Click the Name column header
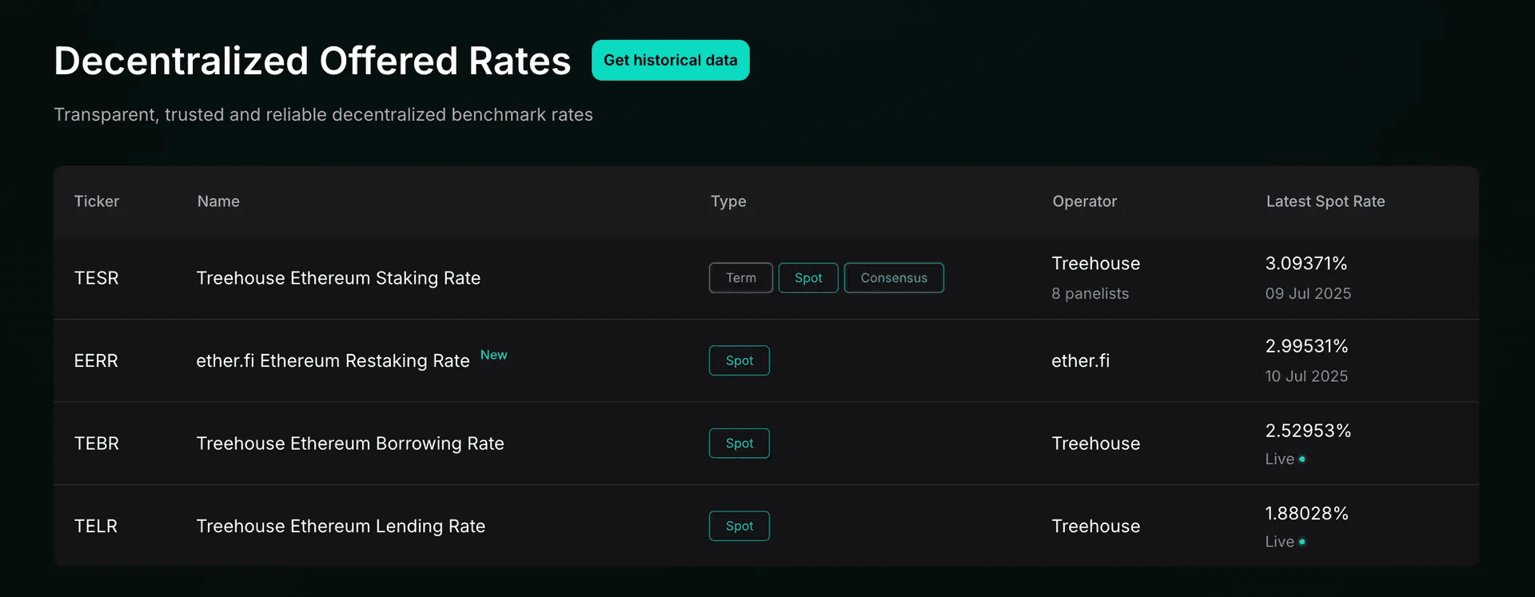This screenshot has width=1535, height=597. 218,201
